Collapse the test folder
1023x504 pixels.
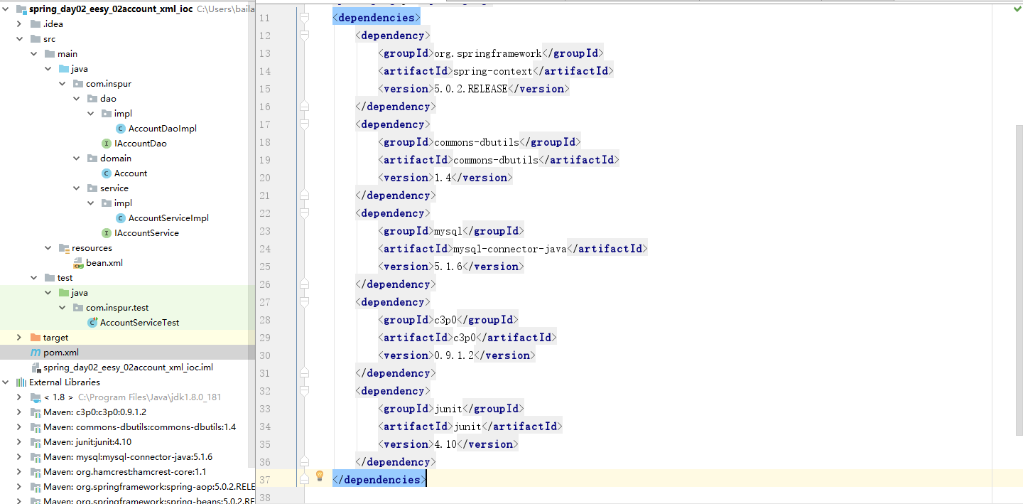(x=34, y=278)
